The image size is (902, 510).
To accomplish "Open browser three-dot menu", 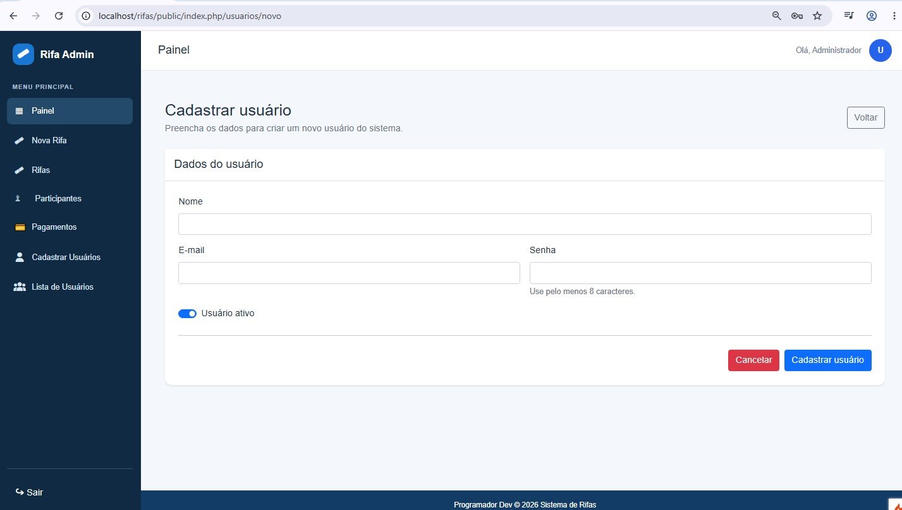I will (893, 16).
